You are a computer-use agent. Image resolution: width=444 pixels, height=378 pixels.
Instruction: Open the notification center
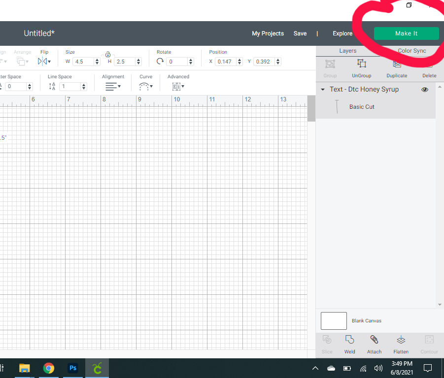(x=428, y=368)
